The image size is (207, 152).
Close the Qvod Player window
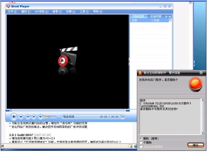pos(170,6)
